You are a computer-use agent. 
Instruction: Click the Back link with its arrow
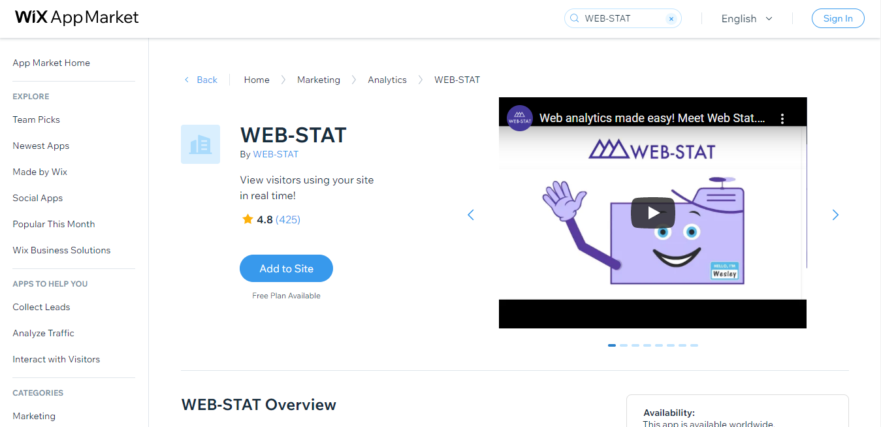[200, 80]
